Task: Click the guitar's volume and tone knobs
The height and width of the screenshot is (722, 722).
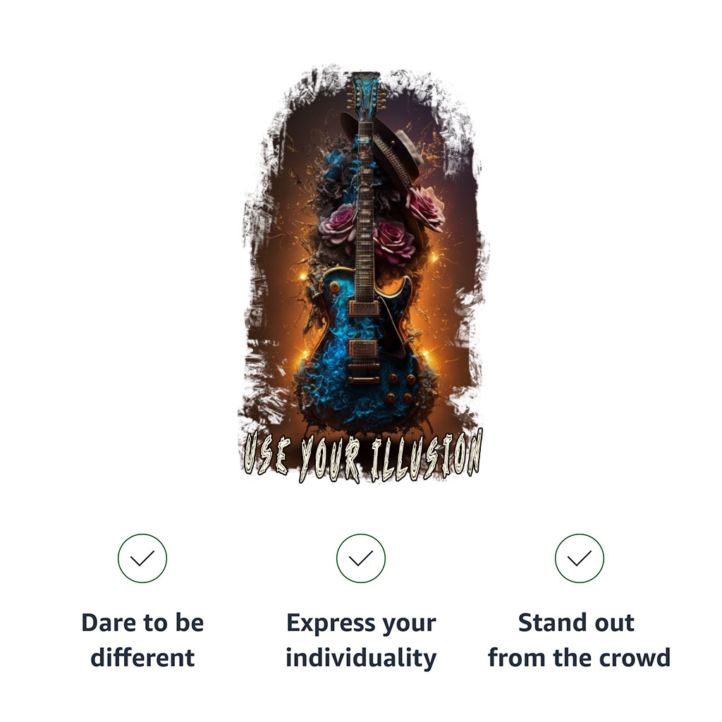Action: click(x=401, y=388)
